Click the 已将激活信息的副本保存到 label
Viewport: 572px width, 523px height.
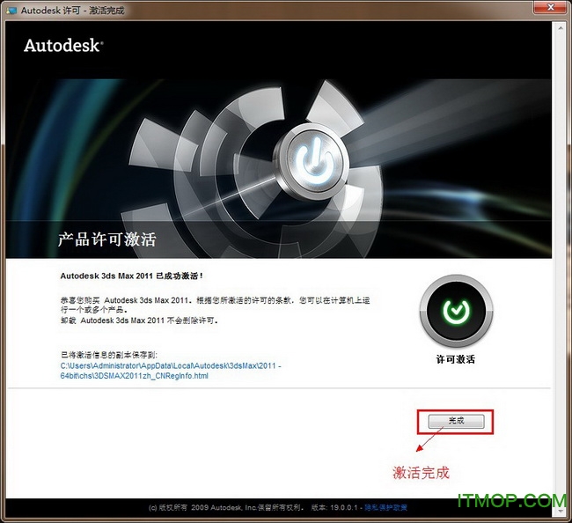point(109,355)
